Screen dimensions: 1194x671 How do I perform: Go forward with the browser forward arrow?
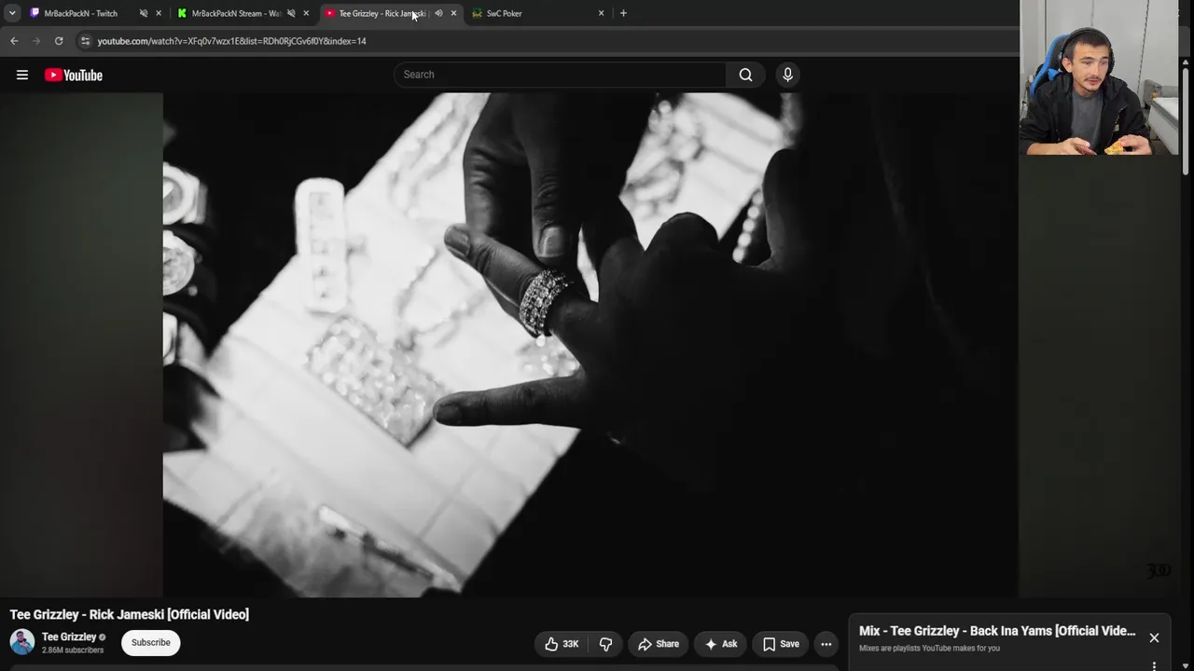click(x=36, y=41)
